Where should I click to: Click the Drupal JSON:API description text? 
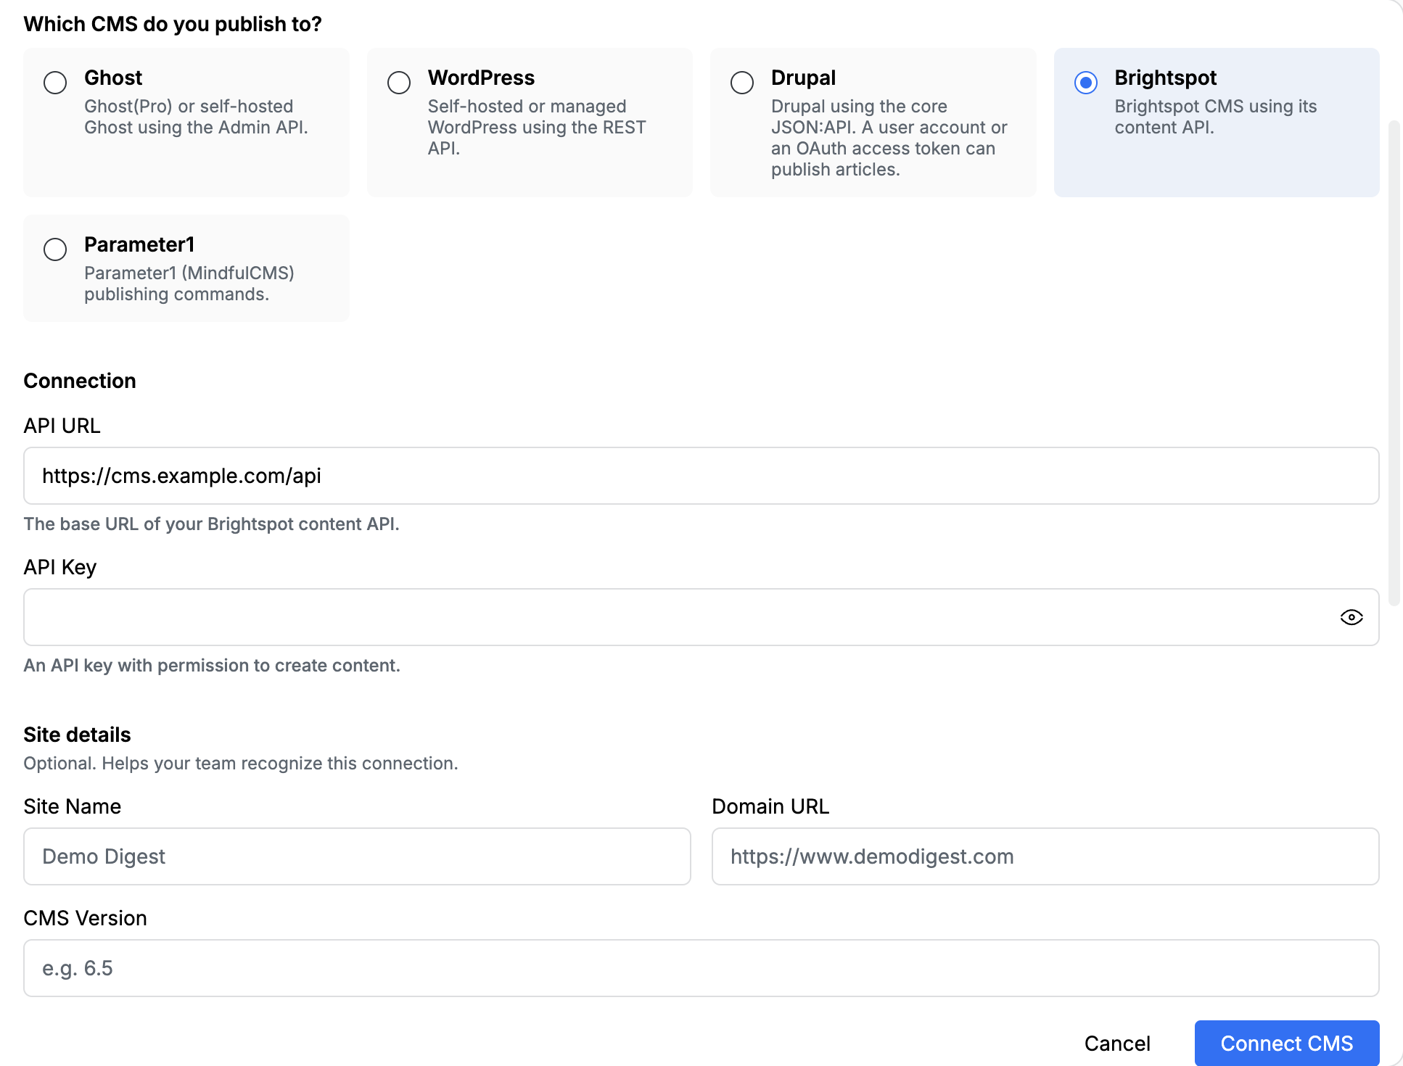coord(889,138)
